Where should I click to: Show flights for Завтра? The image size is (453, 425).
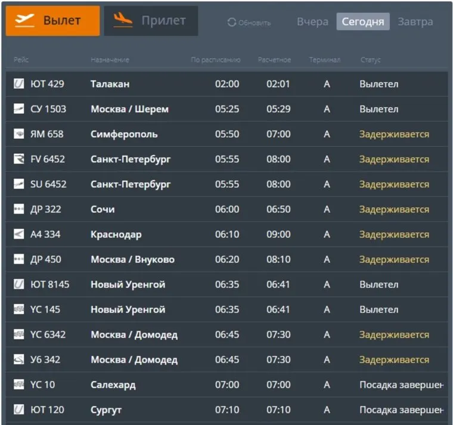pyautogui.click(x=415, y=22)
